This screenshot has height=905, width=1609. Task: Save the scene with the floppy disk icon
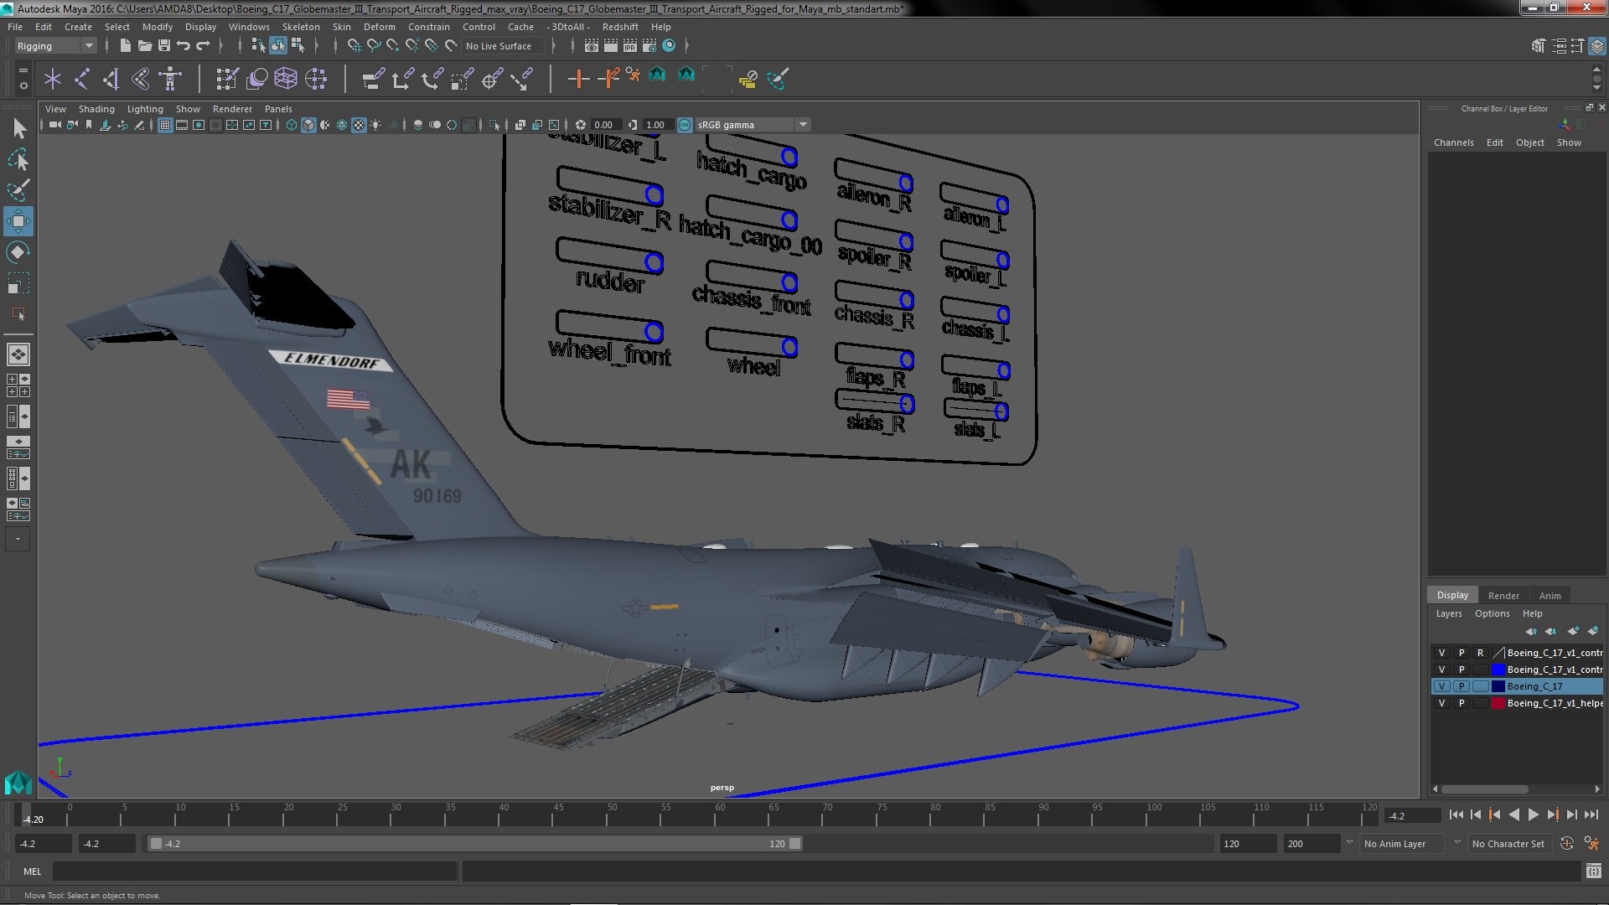tap(164, 45)
